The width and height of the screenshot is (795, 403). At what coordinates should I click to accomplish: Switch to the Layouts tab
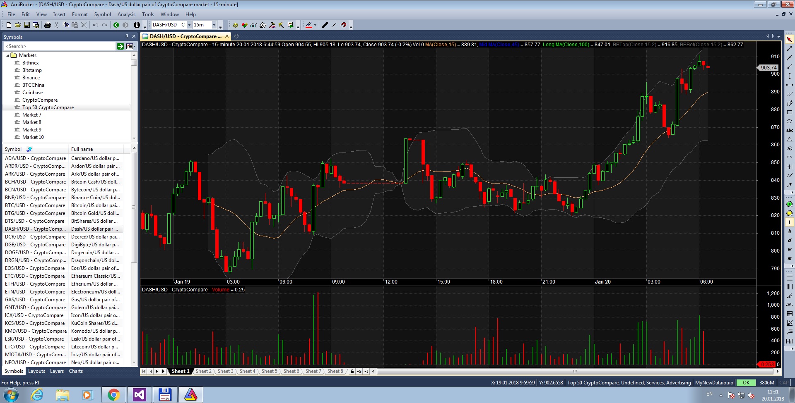[x=36, y=371]
